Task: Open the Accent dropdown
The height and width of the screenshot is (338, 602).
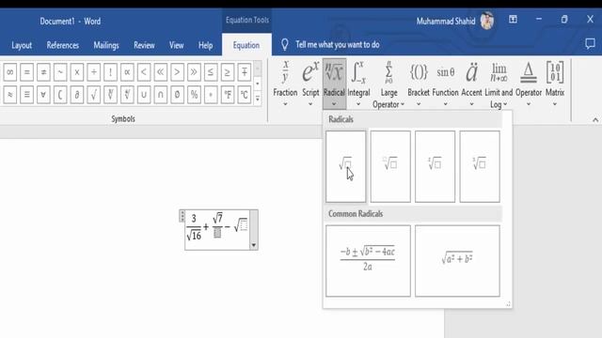Action: 471,84
